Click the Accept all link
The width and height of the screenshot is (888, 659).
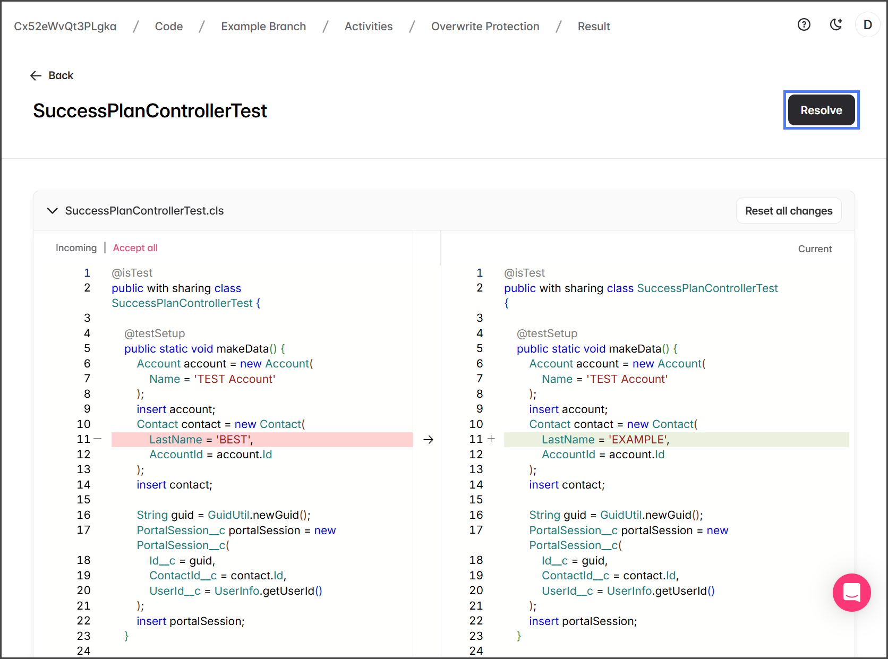[135, 248]
